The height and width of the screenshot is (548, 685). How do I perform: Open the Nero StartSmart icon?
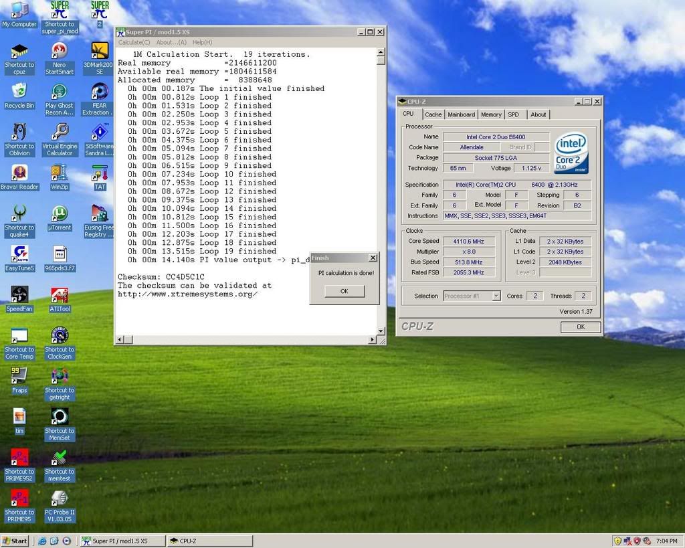point(59,52)
